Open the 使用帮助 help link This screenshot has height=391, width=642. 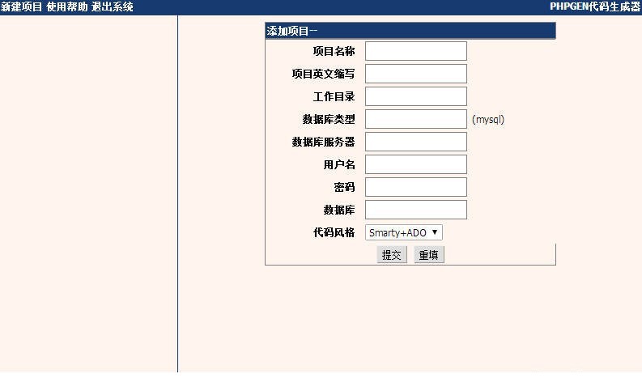[x=67, y=6]
